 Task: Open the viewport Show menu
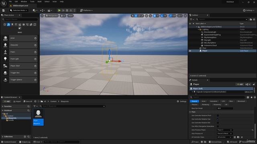pos(71,16)
